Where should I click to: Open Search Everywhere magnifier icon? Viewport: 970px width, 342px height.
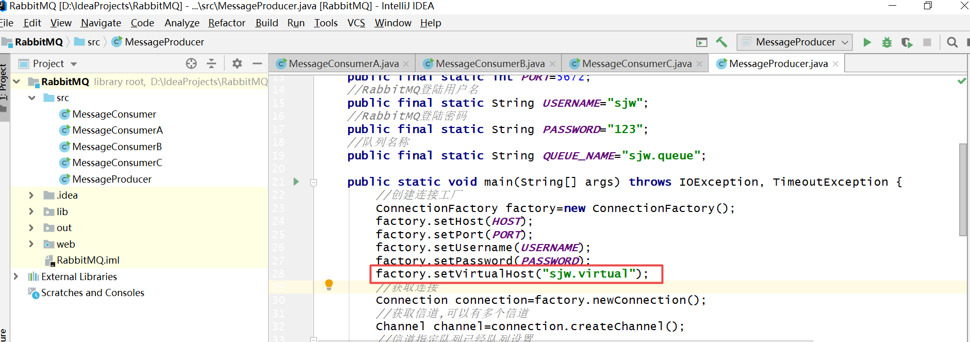click(x=952, y=42)
